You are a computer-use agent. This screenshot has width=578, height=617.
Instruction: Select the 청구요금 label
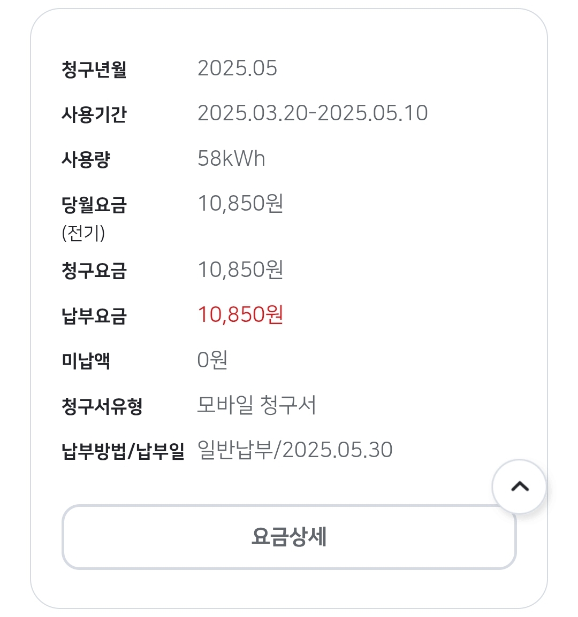tap(94, 271)
